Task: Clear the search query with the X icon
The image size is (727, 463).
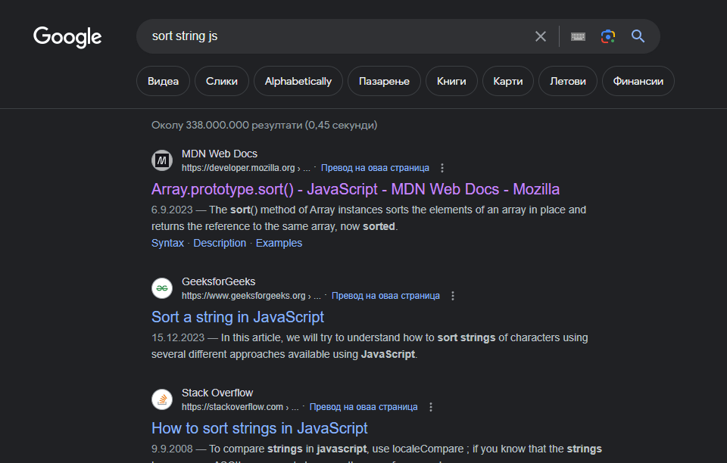Action: (540, 36)
